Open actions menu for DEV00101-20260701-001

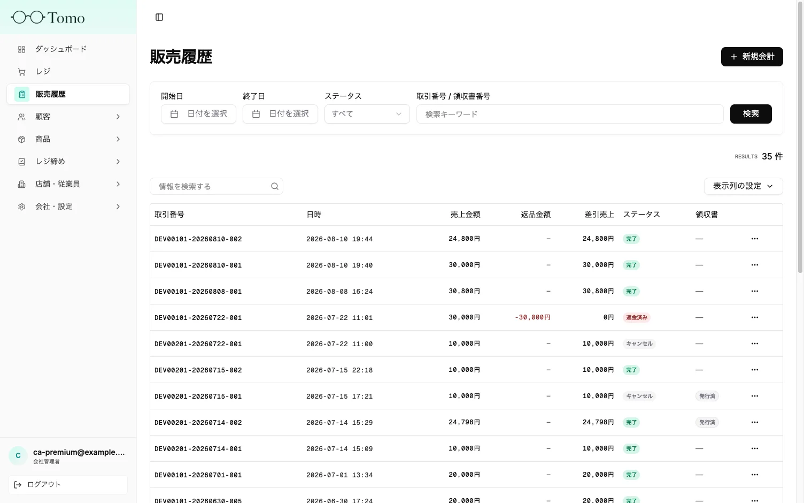pyautogui.click(x=755, y=475)
